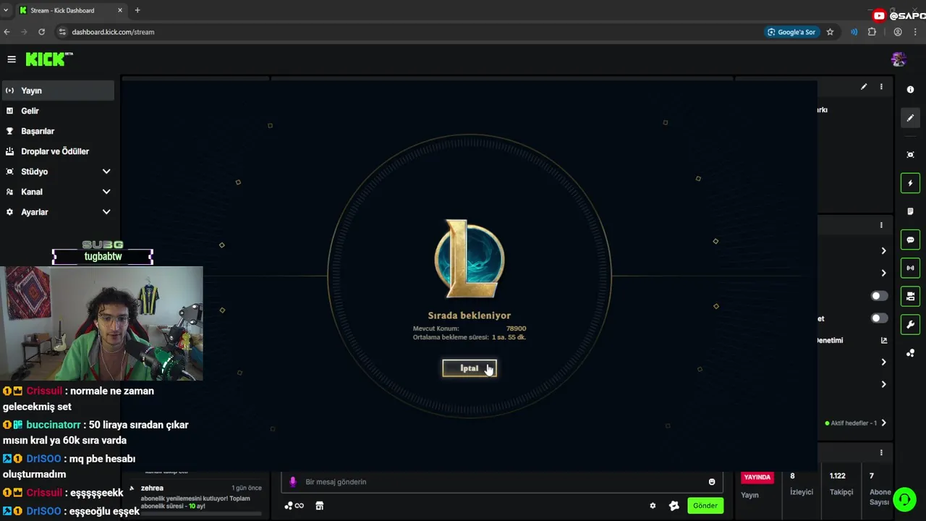Toggle the chat bubble panel icon
The height and width of the screenshot is (521, 926).
click(x=910, y=240)
